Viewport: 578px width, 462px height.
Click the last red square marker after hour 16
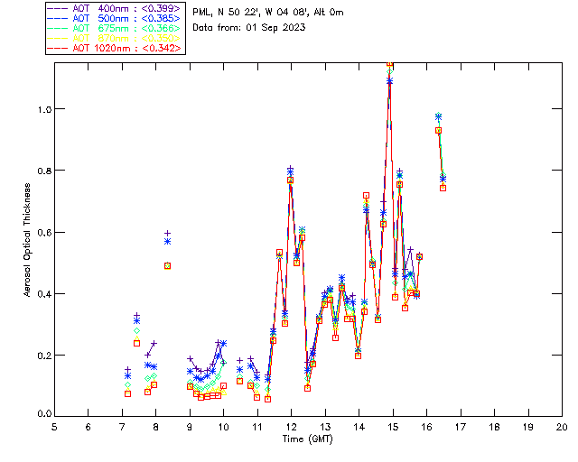click(x=443, y=188)
